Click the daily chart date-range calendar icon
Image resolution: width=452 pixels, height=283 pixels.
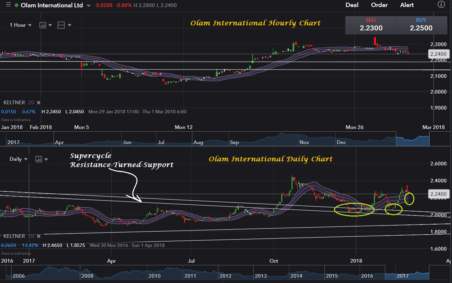click(38, 159)
